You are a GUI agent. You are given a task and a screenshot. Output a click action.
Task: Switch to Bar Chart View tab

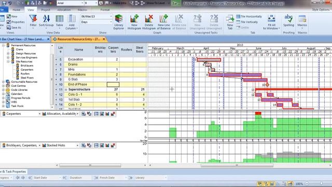pyautogui.click(x=23, y=39)
